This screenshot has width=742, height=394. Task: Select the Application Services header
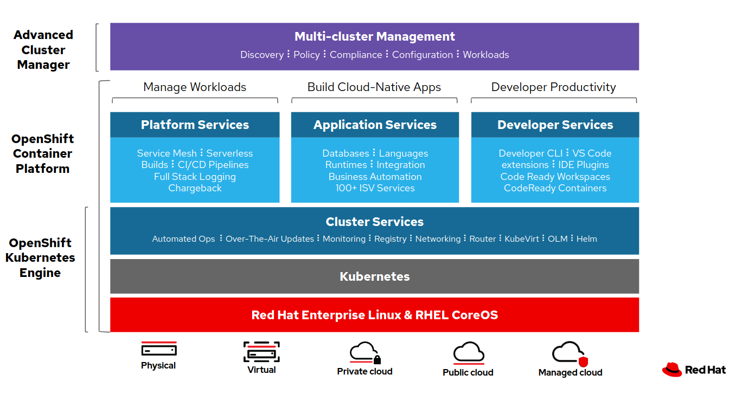pyautogui.click(x=375, y=125)
